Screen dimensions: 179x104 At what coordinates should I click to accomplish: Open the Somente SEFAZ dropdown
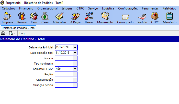point(75,69)
